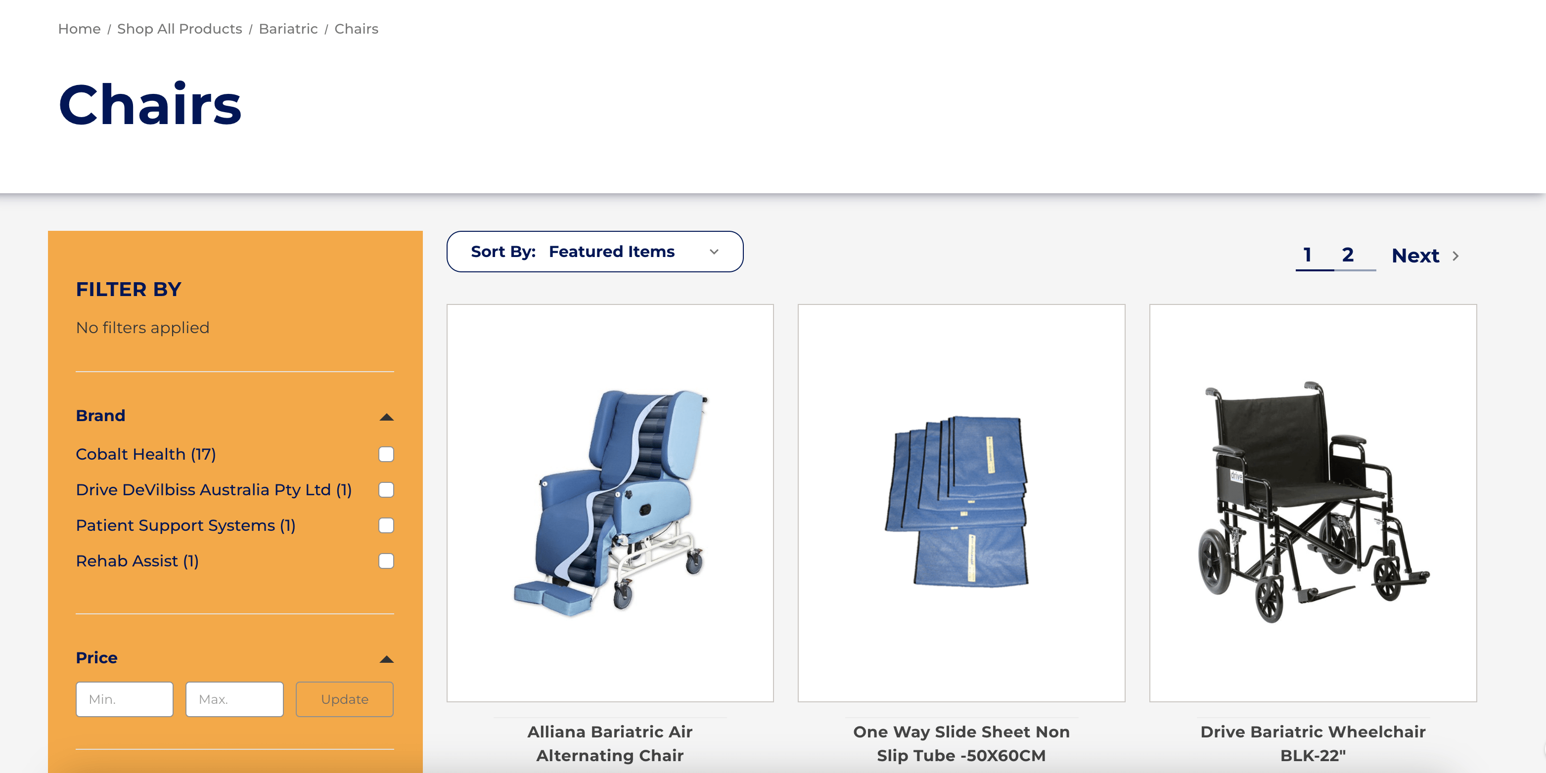Open the Sort By dropdown
1546x773 pixels.
(x=595, y=251)
